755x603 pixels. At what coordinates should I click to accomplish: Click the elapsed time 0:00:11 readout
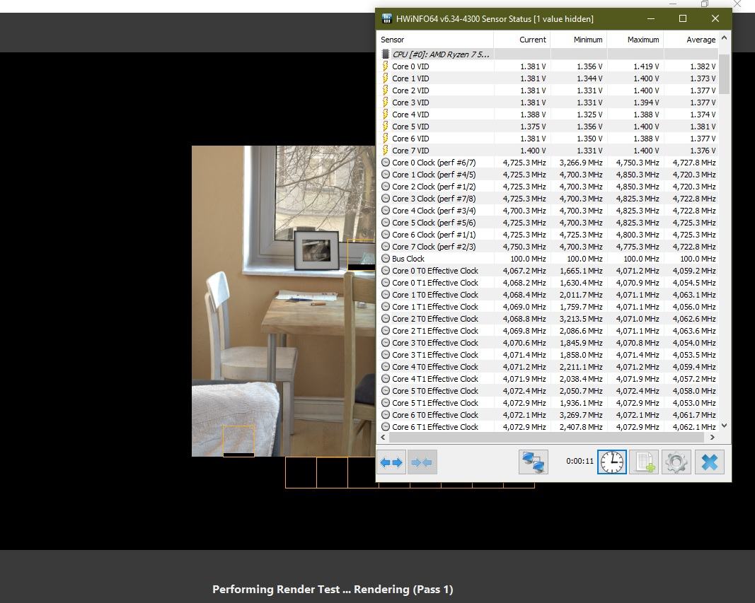pyautogui.click(x=580, y=461)
